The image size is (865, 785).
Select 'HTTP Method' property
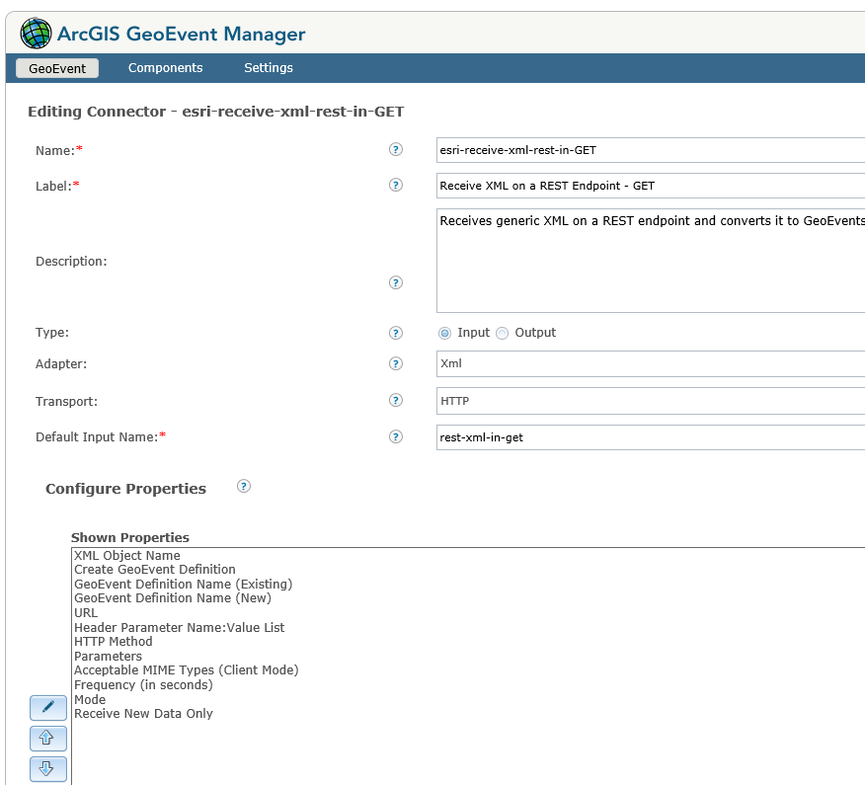click(x=114, y=642)
